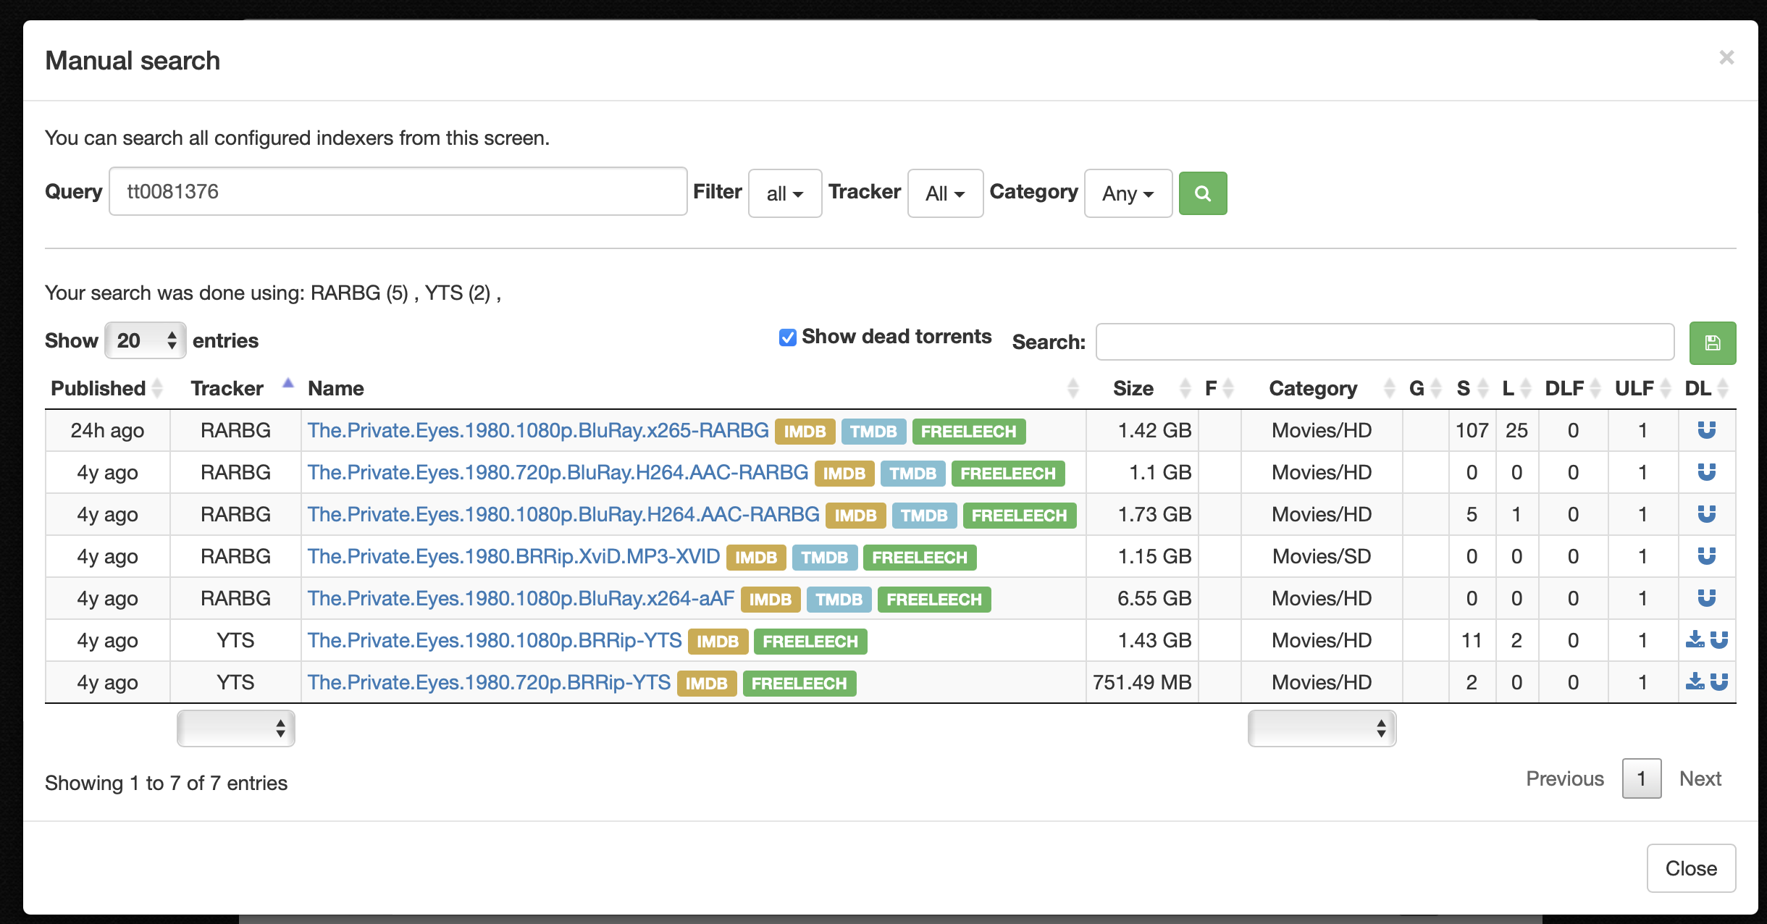Click the save results icon

pyautogui.click(x=1711, y=342)
